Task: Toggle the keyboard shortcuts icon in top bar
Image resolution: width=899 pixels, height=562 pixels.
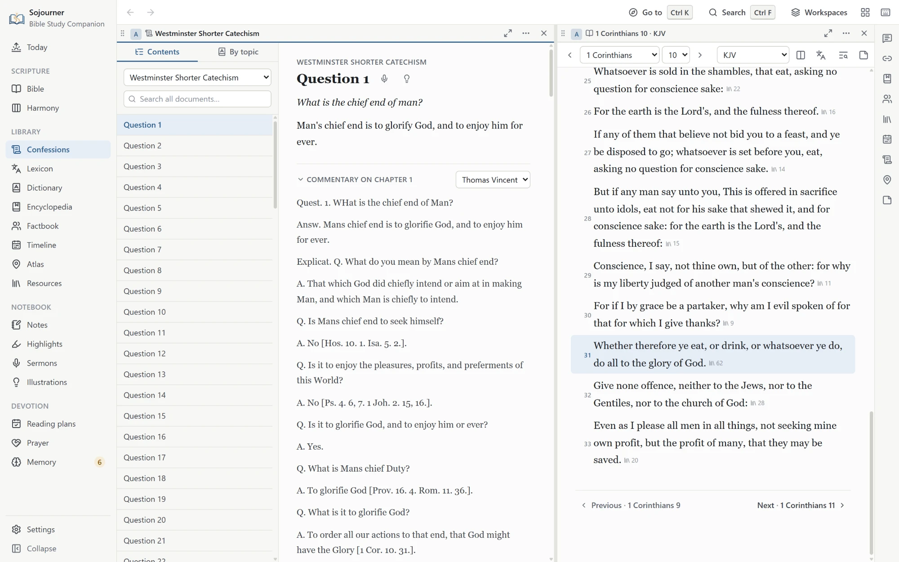Action: [886, 12]
